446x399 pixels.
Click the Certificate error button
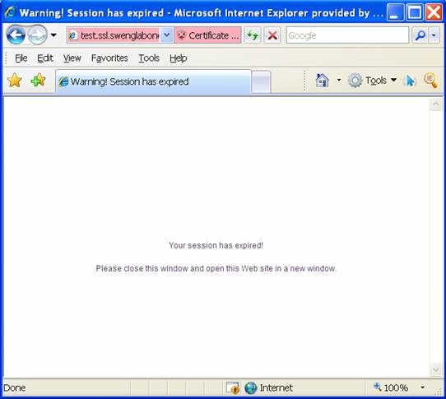208,35
